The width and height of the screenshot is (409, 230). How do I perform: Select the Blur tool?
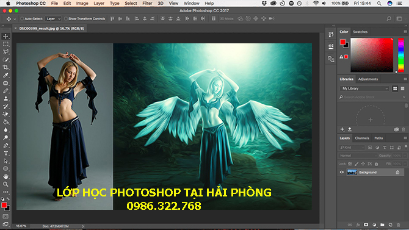[5, 130]
